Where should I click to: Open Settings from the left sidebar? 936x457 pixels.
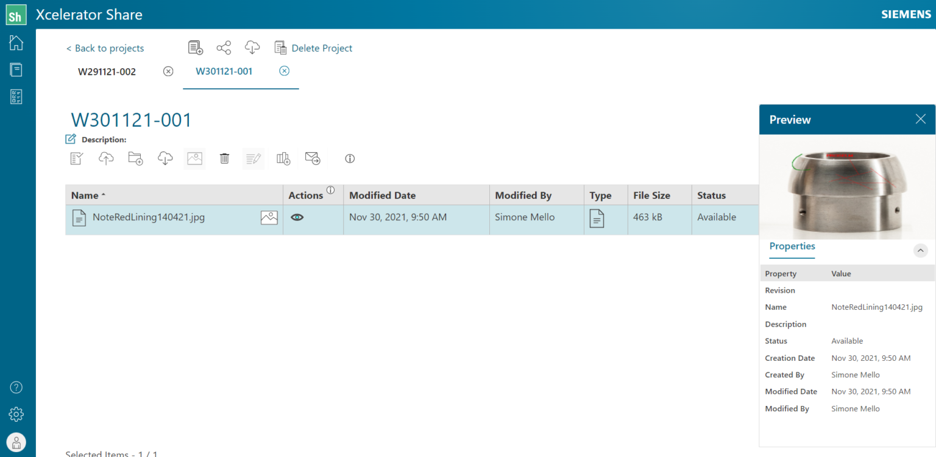(x=16, y=414)
